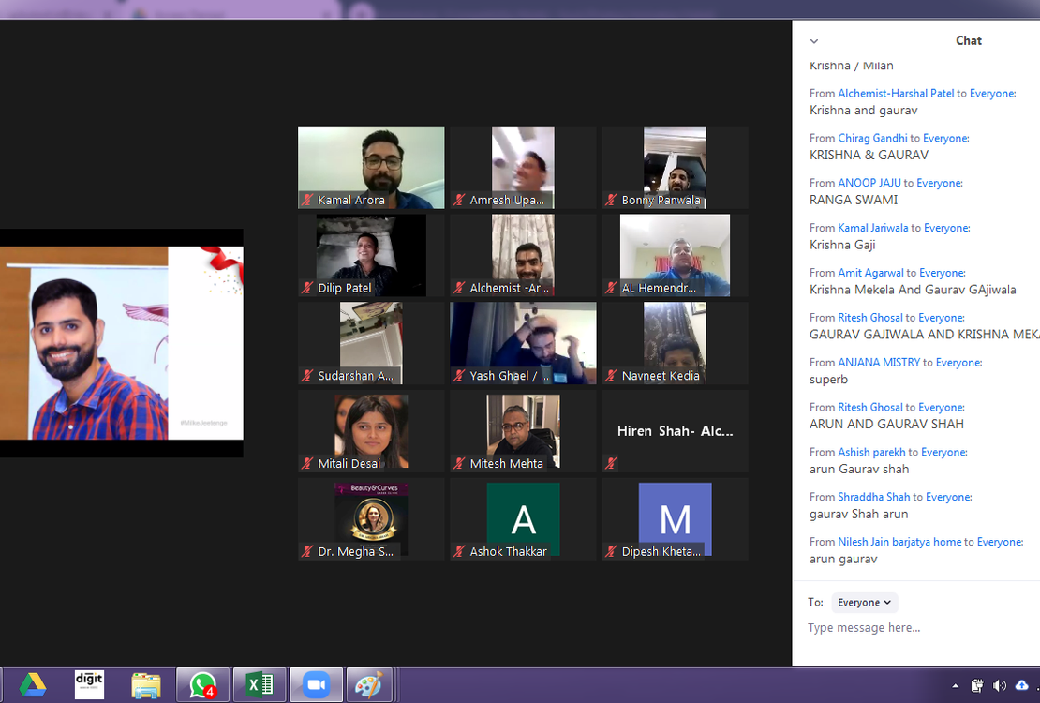Open the Paint app in taskbar
Viewport: 1040px width, 703px height.
369,685
